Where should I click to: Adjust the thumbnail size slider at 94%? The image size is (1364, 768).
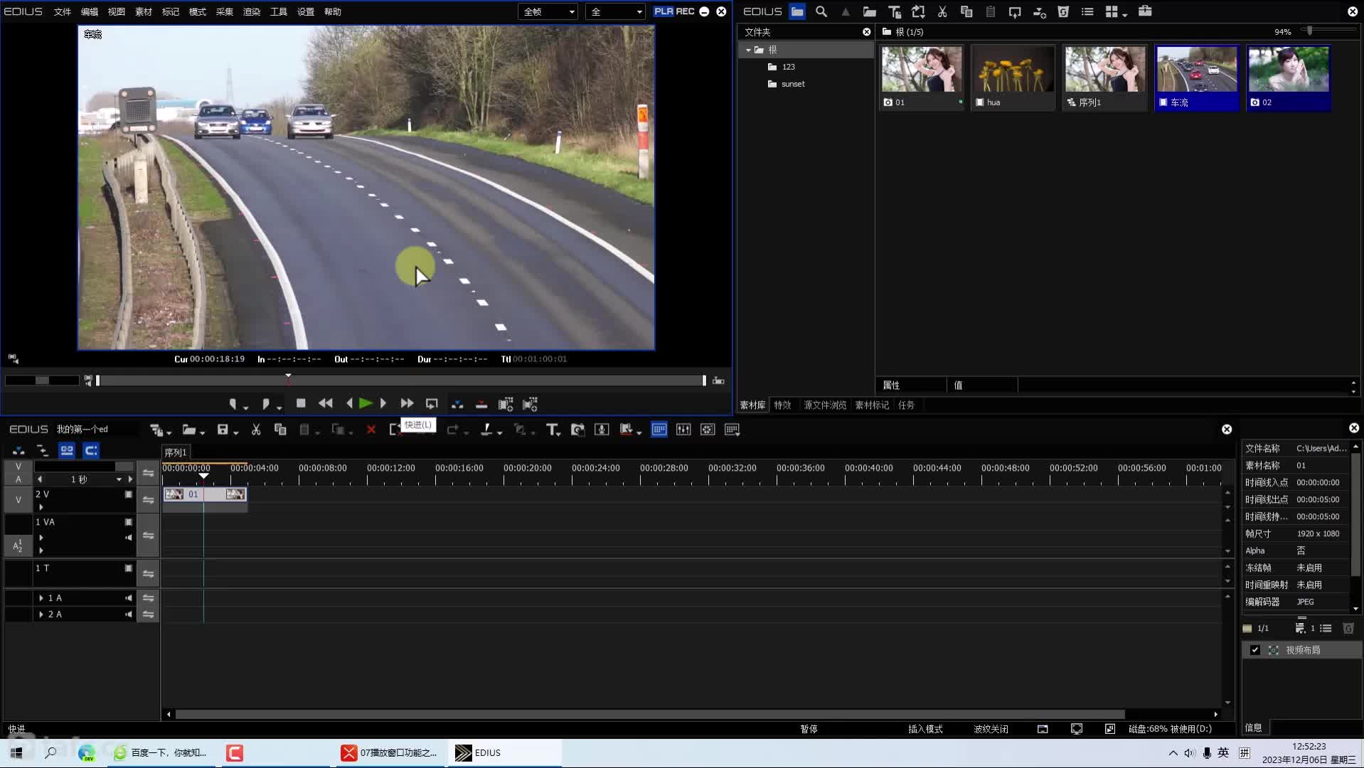[x=1309, y=31]
